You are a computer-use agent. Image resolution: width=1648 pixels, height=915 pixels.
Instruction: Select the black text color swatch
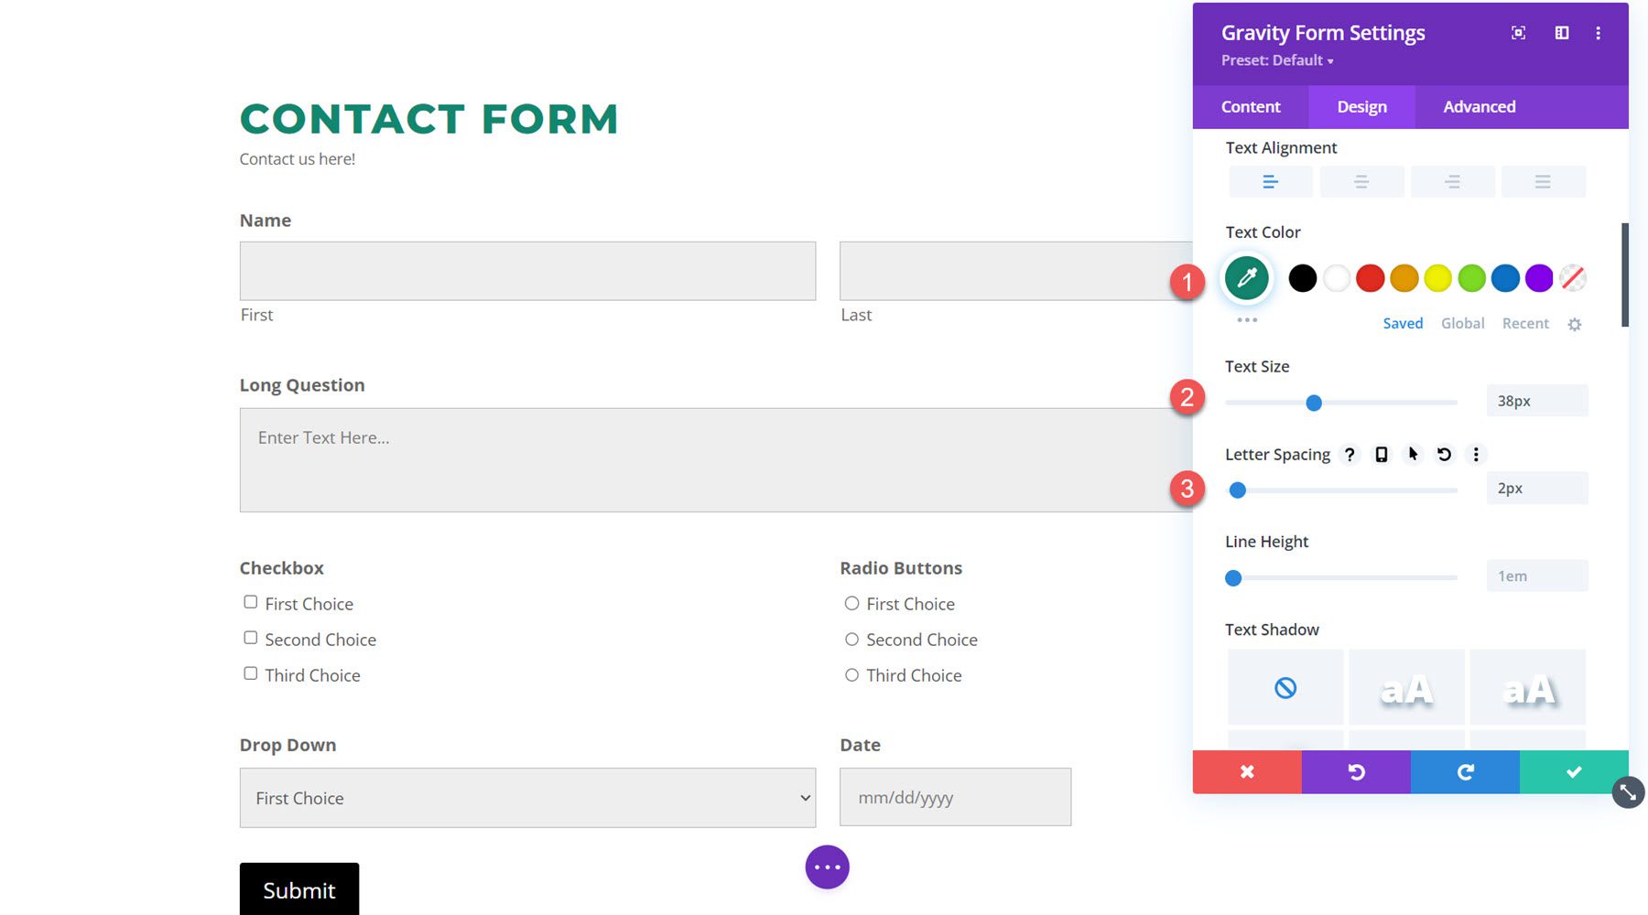(x=1302, y=278)
